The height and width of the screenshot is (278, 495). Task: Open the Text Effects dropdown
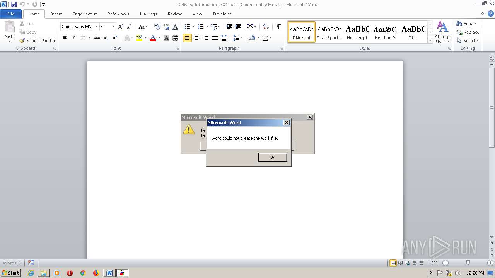(128, 38)
